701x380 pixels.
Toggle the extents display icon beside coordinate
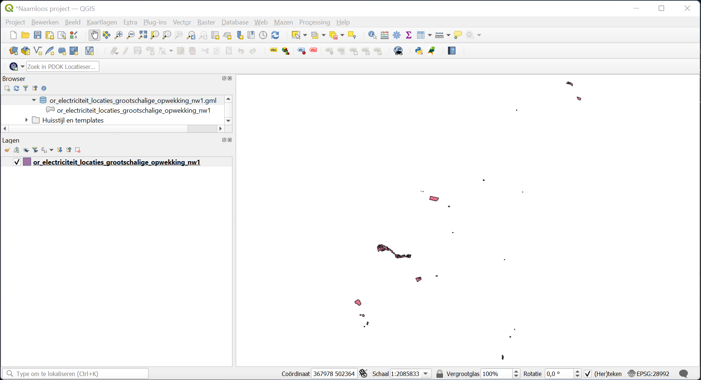click(363, 373)
